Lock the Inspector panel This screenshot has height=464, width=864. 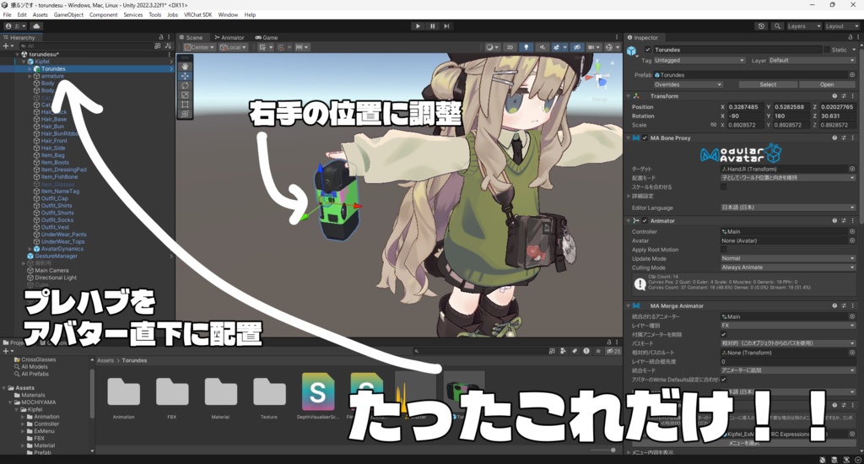pos(850,37)
